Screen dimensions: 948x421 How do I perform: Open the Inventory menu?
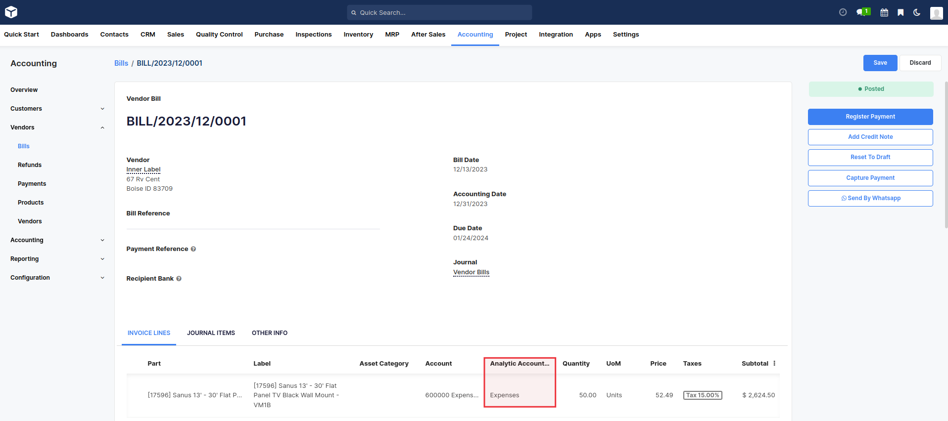point(358,35)
